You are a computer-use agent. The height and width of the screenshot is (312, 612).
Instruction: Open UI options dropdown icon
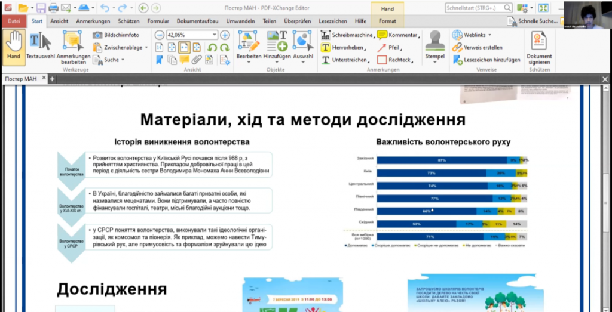coord(524,8)
